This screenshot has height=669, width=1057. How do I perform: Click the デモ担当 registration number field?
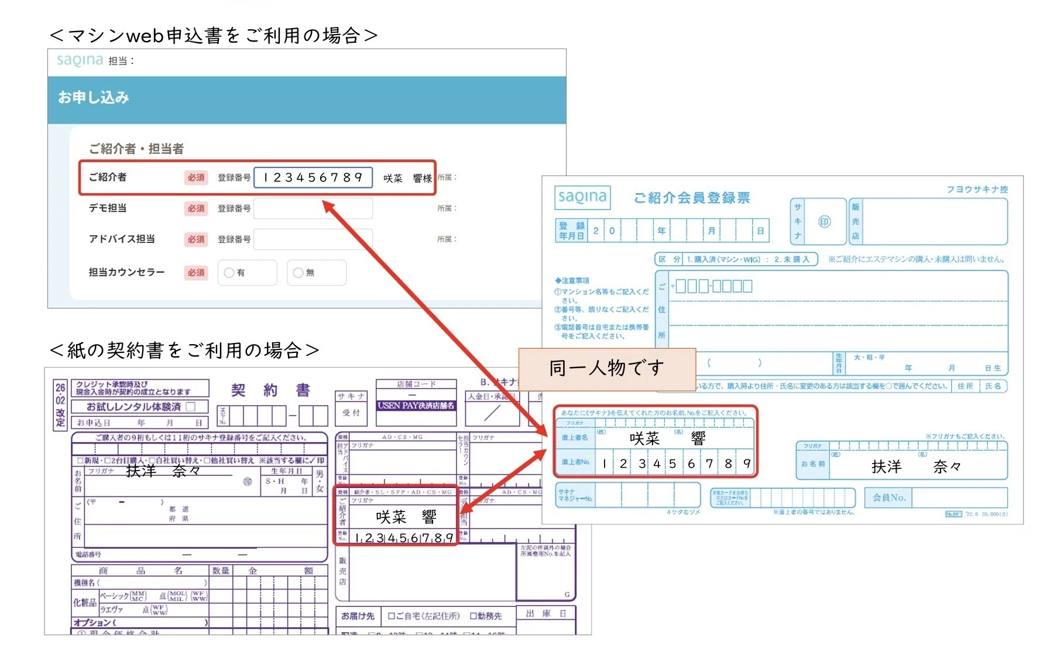(313, 208)
